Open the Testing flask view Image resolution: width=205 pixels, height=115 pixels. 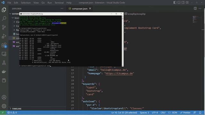pos(4,63)
